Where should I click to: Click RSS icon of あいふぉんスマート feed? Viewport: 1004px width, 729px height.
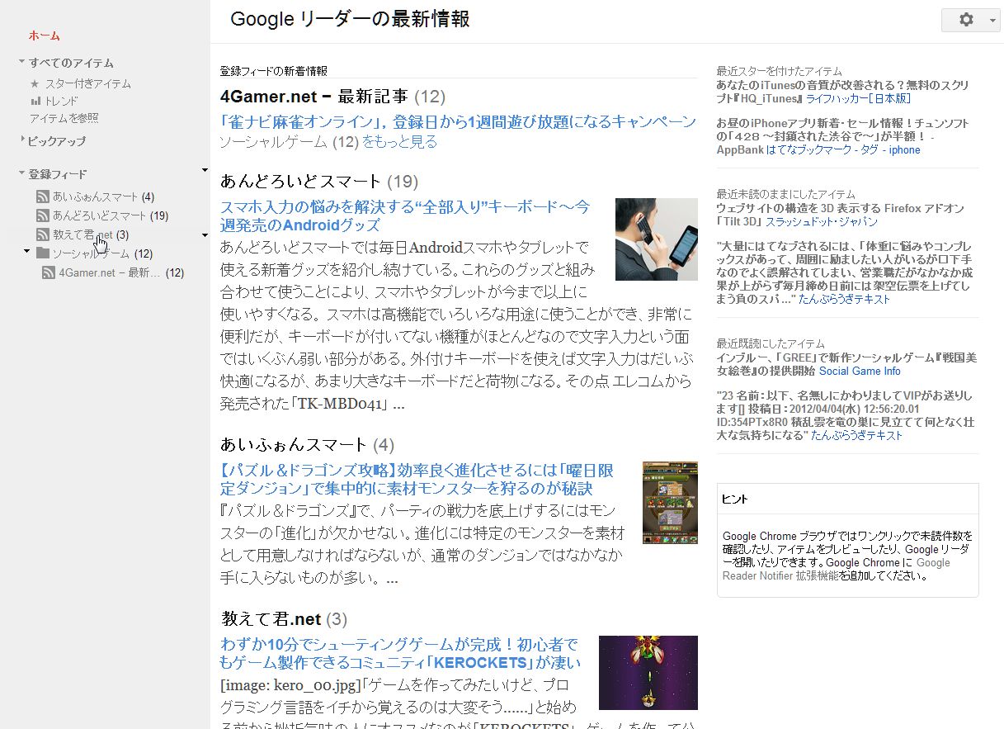43,196
